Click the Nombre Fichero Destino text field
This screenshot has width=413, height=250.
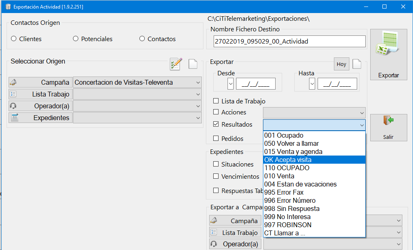pos(289,41)
